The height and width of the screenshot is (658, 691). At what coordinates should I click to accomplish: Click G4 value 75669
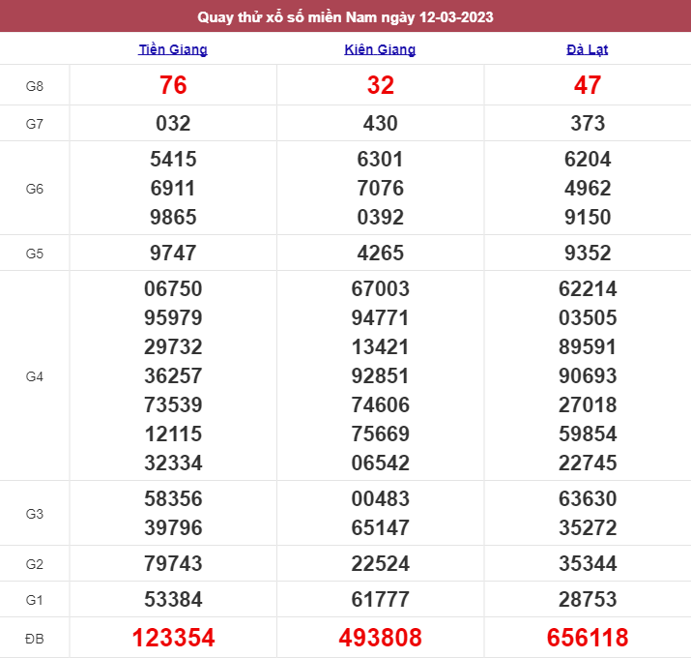point(381,434)
